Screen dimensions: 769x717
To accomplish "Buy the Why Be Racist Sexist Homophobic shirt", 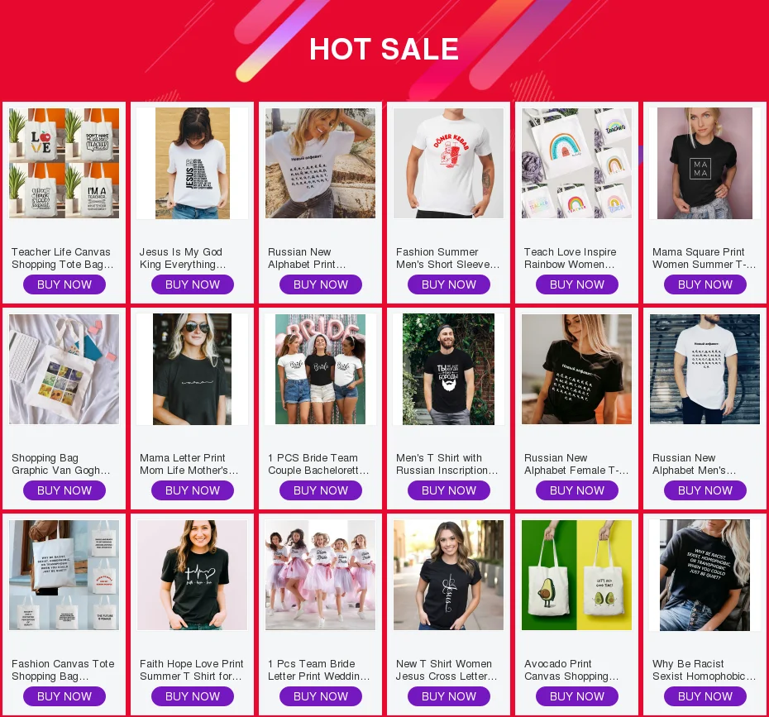I will coord(705,696).
